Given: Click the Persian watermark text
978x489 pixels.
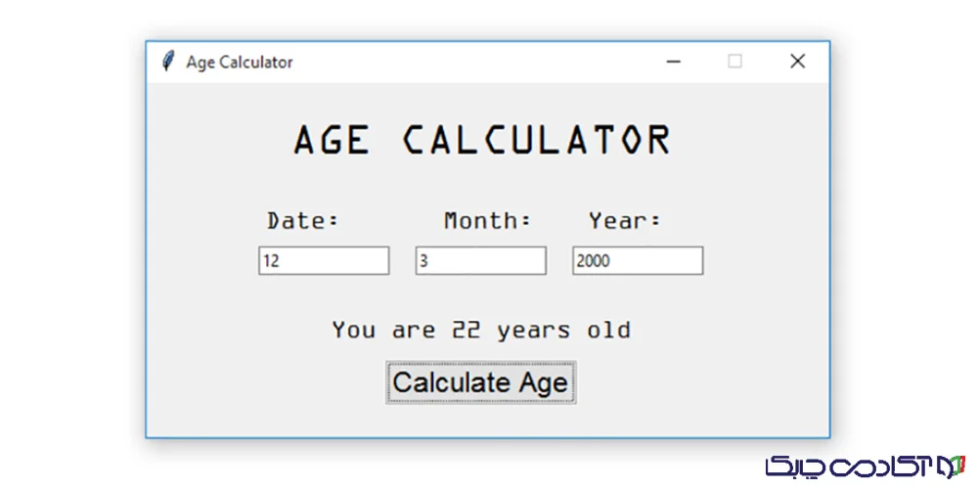Looking at the screenshot, I should [x=850, y=466].
